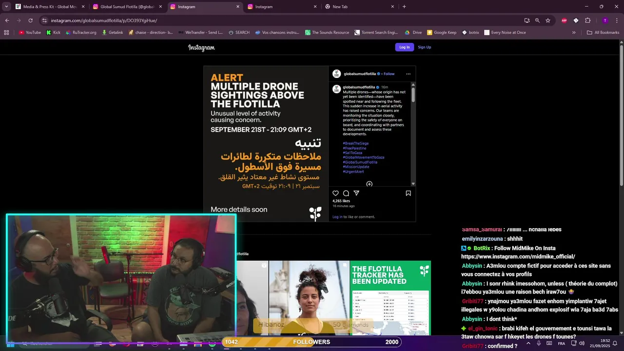Open the #UrgentAlert hashtag

tap(353, 172)
